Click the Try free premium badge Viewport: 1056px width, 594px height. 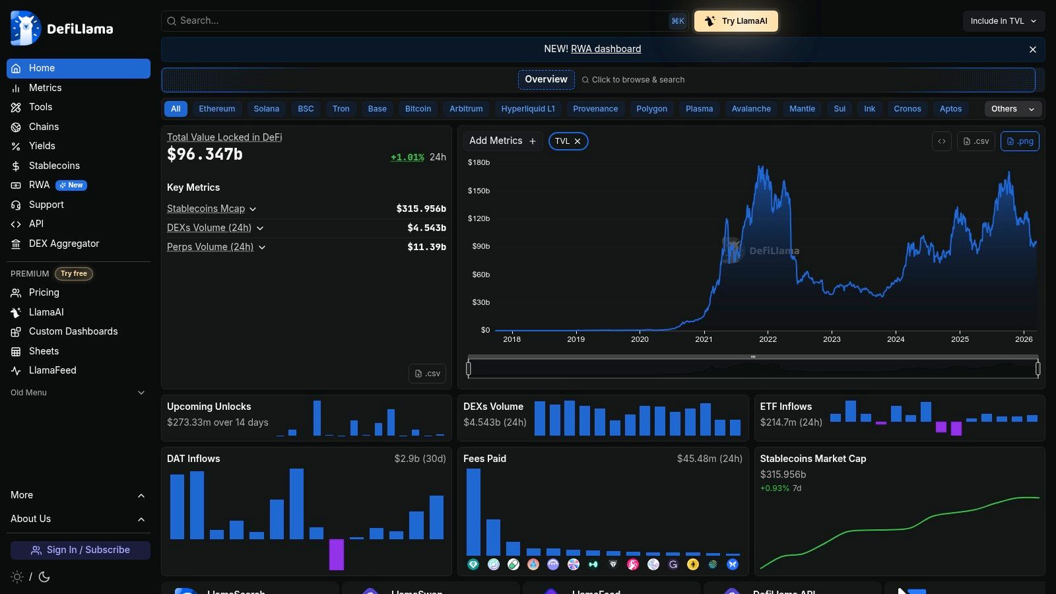74,273
